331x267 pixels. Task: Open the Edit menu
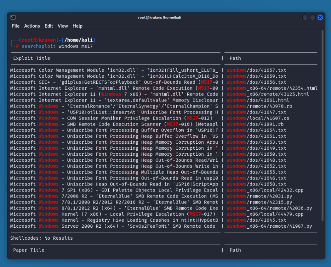coord(49,26)
